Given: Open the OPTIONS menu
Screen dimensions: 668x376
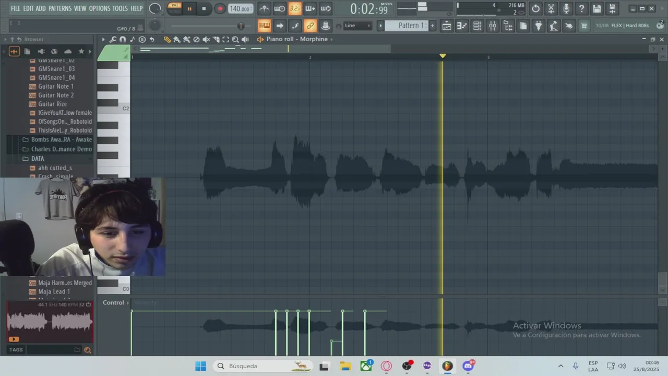Looking at the screenshot, I should 99,8.
